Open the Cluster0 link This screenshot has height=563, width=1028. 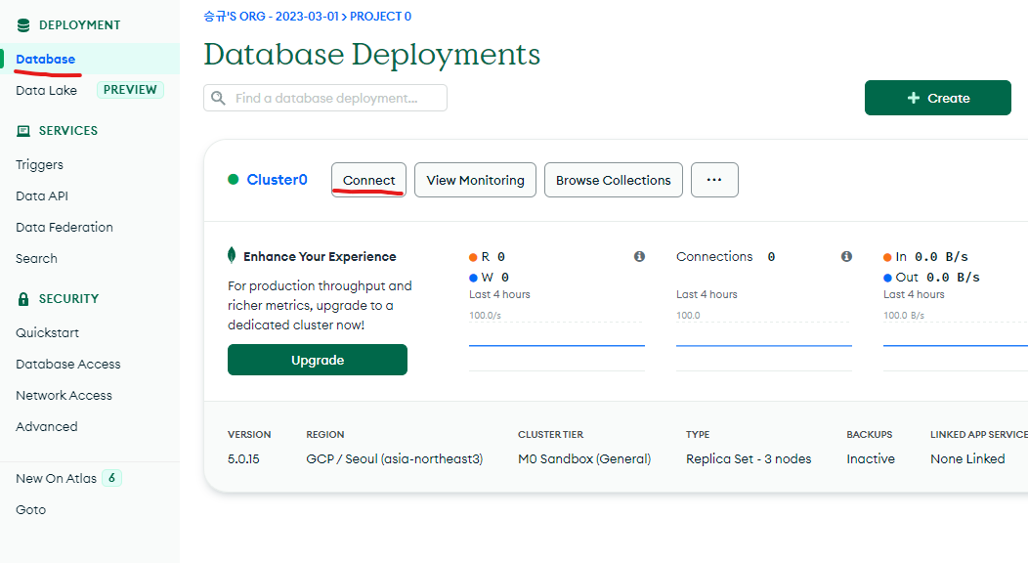[277, 180]
